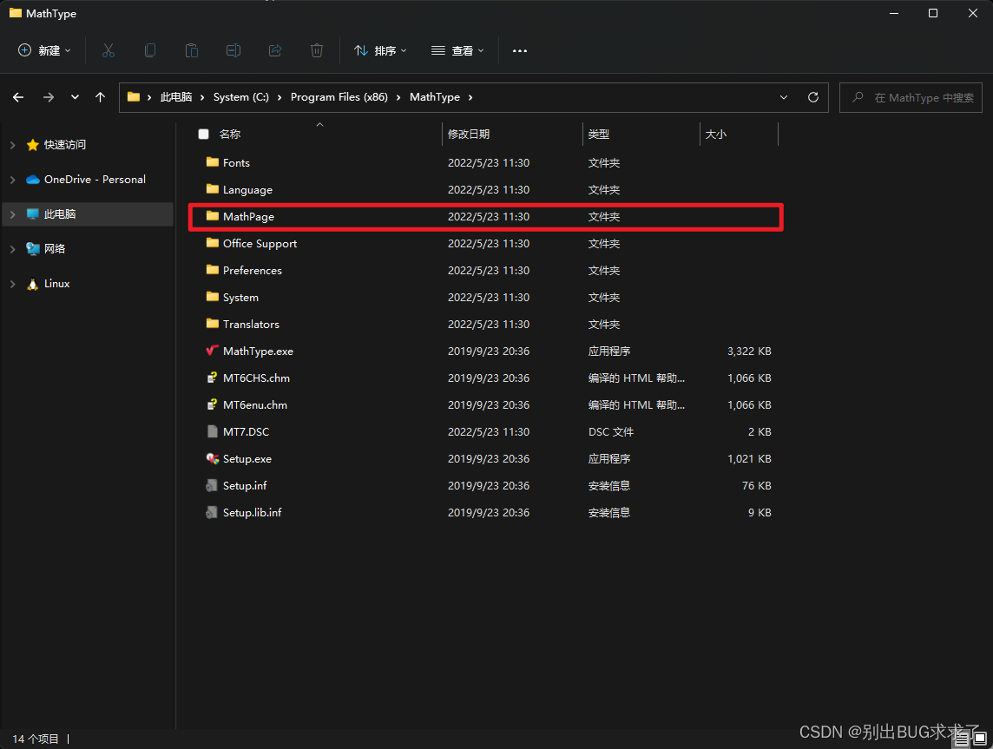Expand 快速访问 in navigation pane
993x749 pixels.
point(13,145)
